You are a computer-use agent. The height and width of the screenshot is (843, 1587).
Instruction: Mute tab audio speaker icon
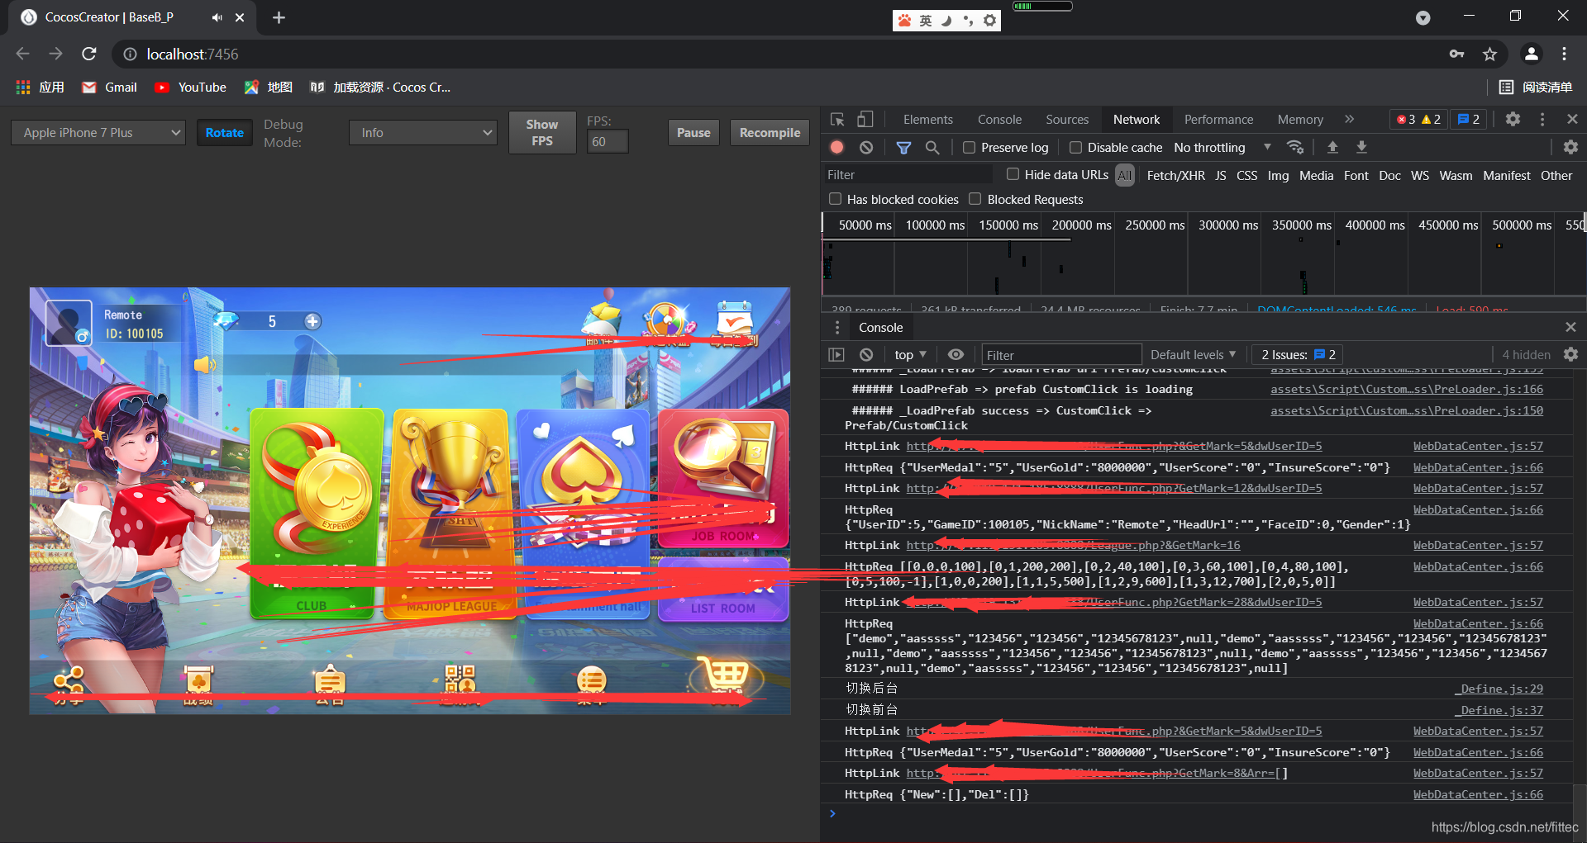217,17
